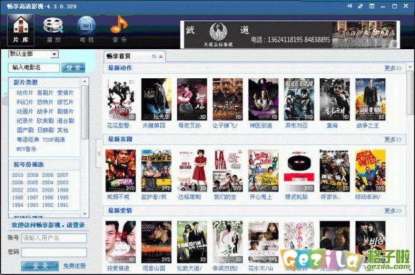Click the pin window icon in title bar
Screen dimensions: 415x275
point(349,6)
